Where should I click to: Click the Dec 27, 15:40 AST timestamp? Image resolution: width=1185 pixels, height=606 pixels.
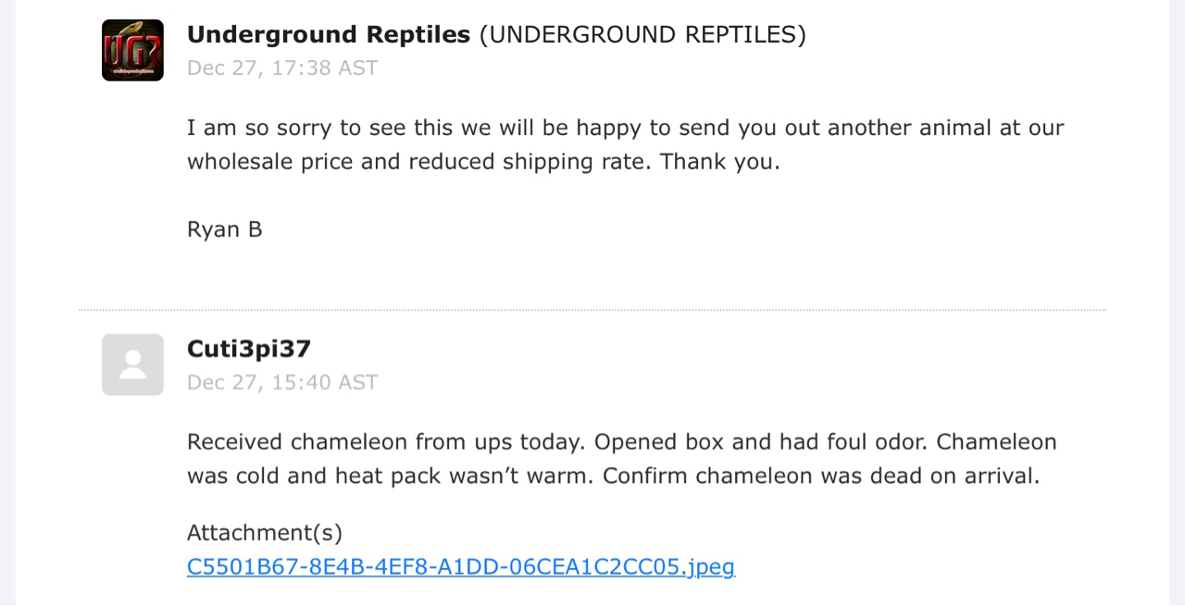point(282,383)
